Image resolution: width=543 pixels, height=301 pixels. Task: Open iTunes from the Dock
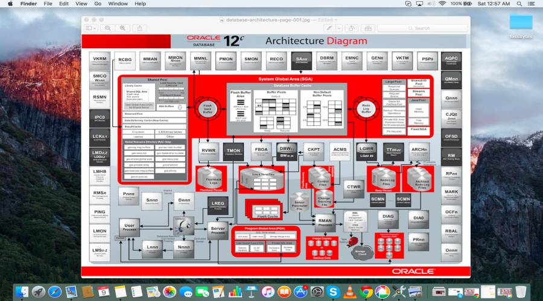click(x=268, y=292)
